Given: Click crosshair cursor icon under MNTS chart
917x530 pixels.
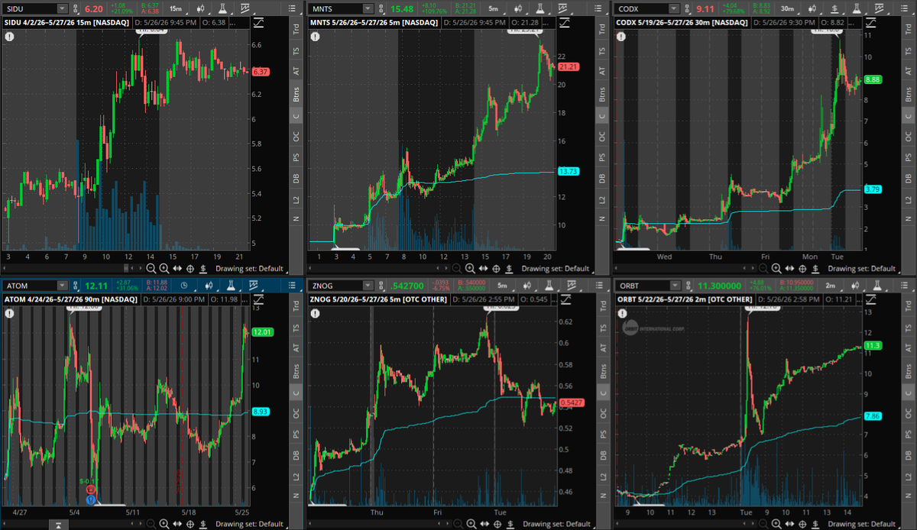Looking at the screenshot, I should (497, 269).
